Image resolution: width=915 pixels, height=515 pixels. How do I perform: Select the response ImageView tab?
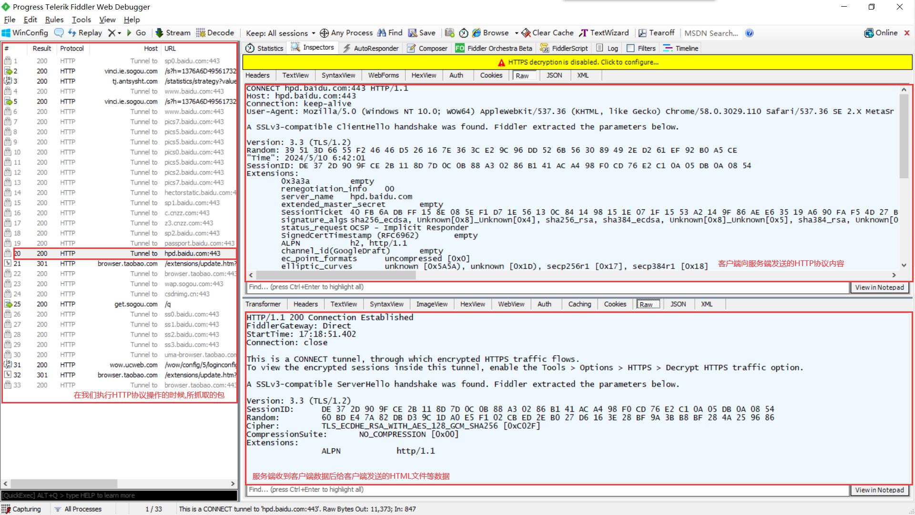432,304
